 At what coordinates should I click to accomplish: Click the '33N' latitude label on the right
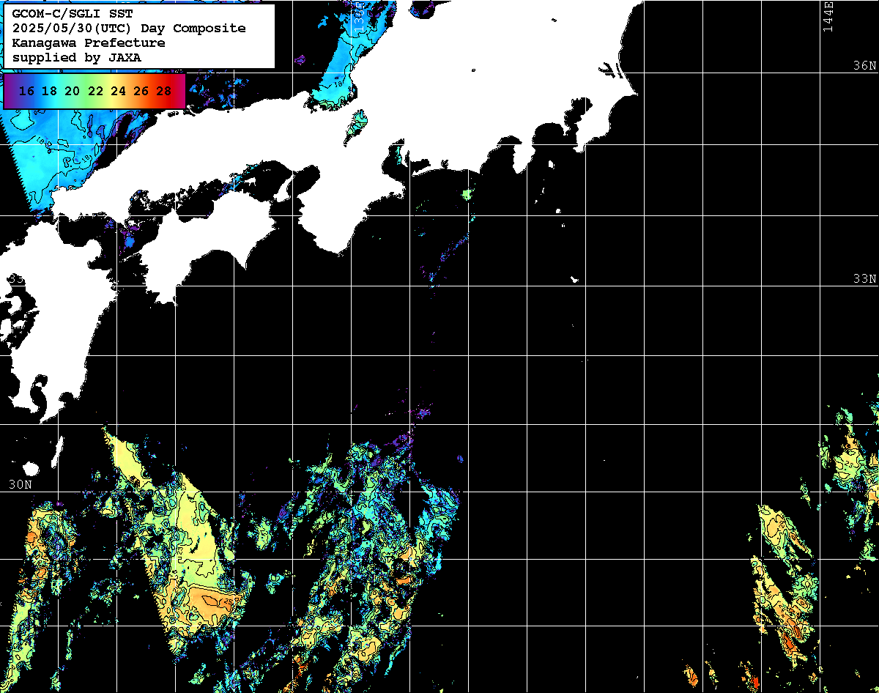(865, 279)
